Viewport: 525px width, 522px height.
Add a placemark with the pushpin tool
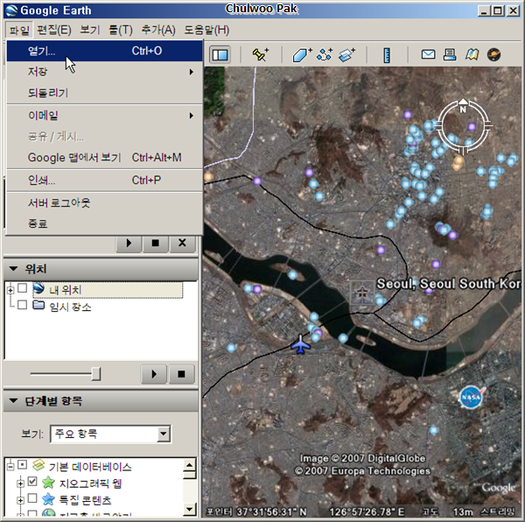pos(261,54)
